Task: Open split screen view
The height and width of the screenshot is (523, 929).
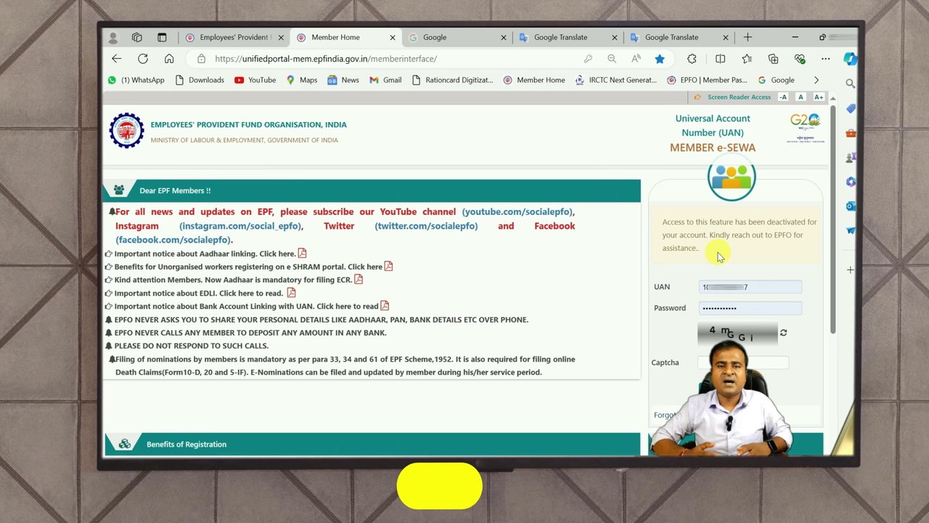Action: point(720,59)
